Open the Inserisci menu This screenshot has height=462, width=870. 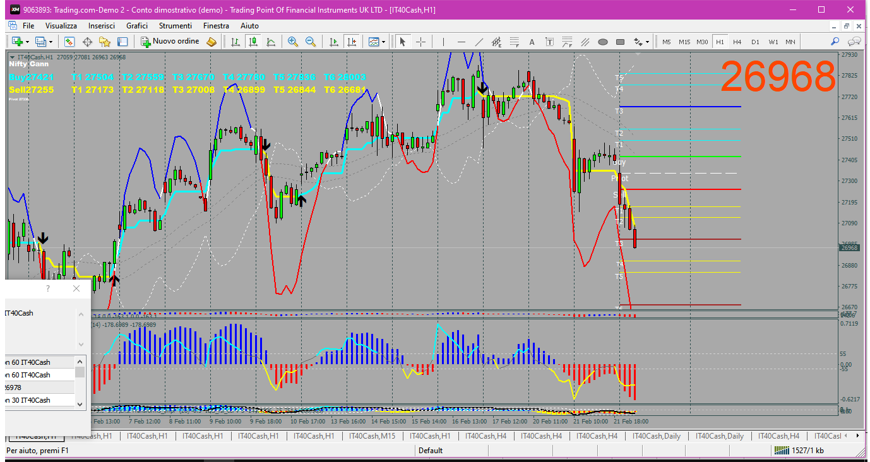(102, 26)
